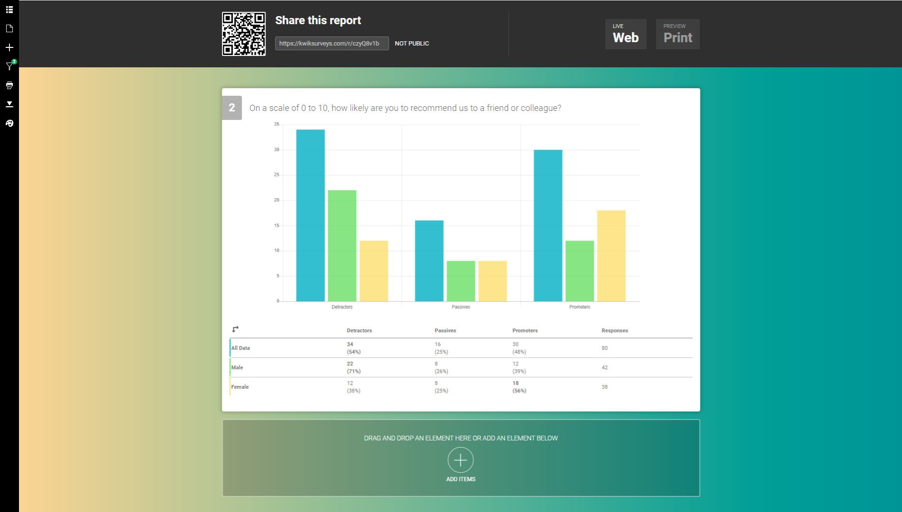Open the filter funnel icon with badge
Image resolution: width=902 pixels, height=512 pixels.
tap(9, 66)
